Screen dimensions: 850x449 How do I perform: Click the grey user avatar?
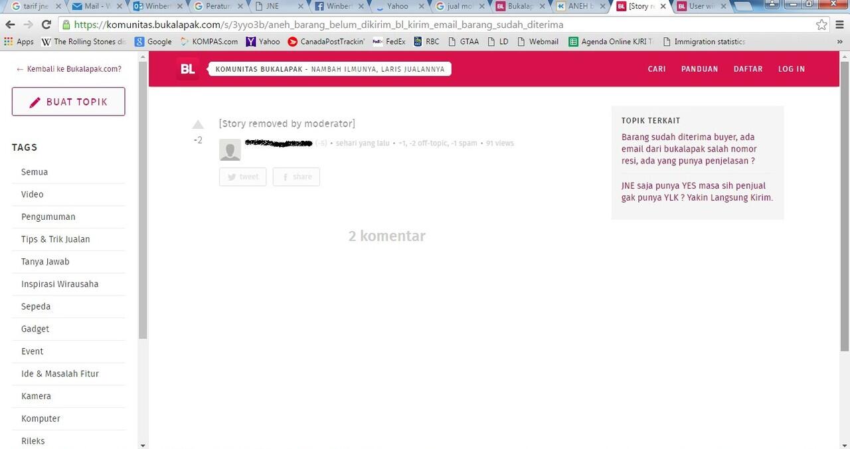(x=230, y=150)
